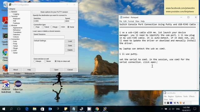
Task: Open the PDFill PDF Tools desktop shortcut
Action: pos(6,86)
